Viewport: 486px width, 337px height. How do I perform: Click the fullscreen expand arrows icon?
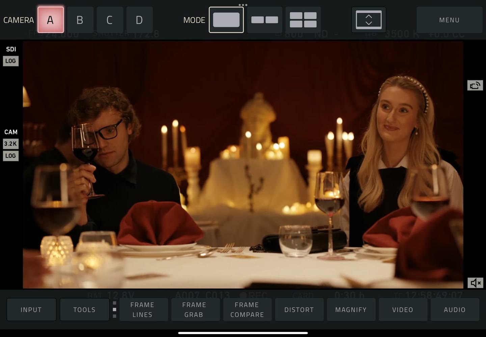(369, 20)
